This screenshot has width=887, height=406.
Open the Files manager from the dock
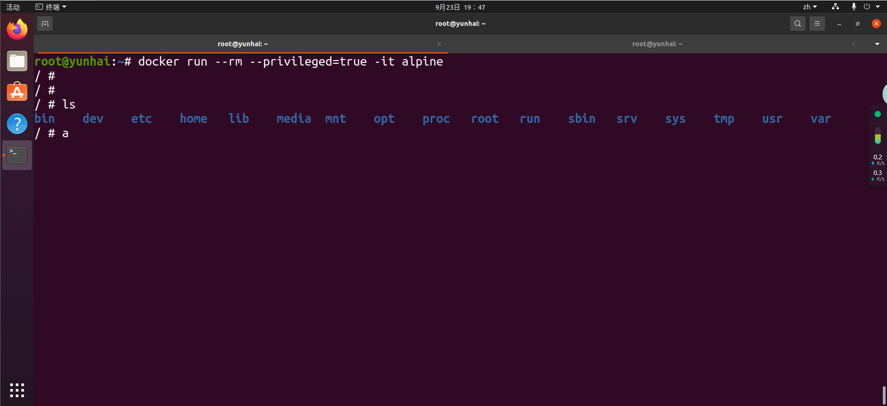pos(17,61)
